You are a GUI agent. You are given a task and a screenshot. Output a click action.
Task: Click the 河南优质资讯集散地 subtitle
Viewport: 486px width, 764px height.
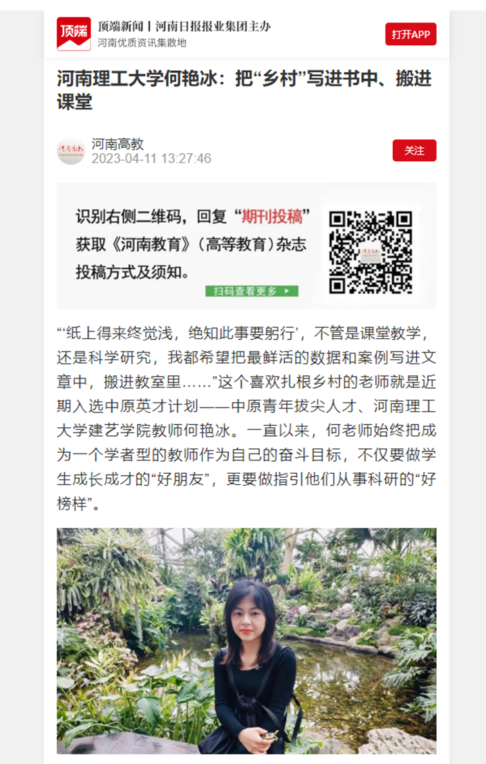pos(142,43)
